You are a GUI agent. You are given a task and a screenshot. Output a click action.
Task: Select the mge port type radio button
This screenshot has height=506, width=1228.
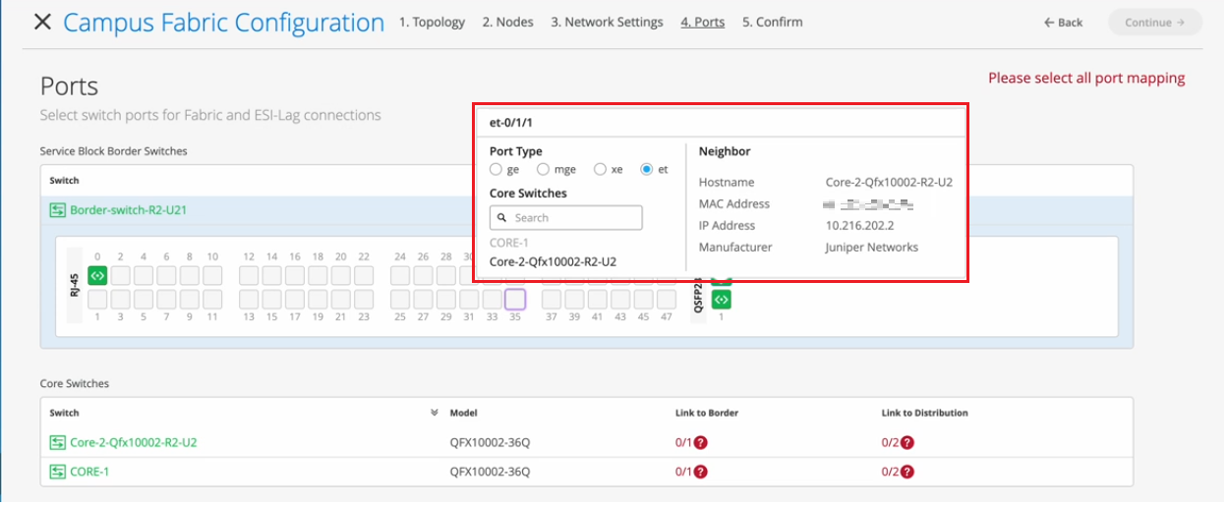coord(543,170)
